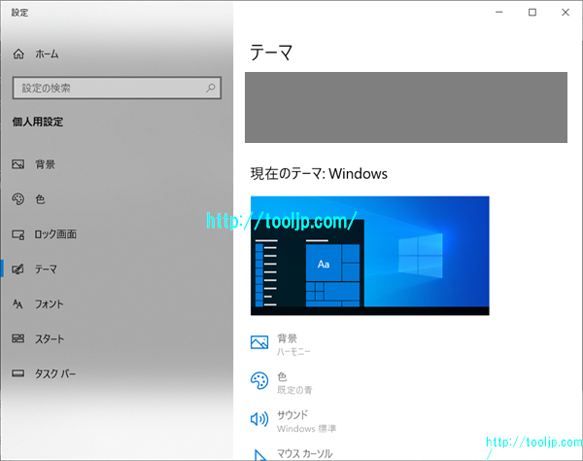Viewport: 583px width, 461px height.
Task: Click the フォント AA icon
Action: coord(17,304)
